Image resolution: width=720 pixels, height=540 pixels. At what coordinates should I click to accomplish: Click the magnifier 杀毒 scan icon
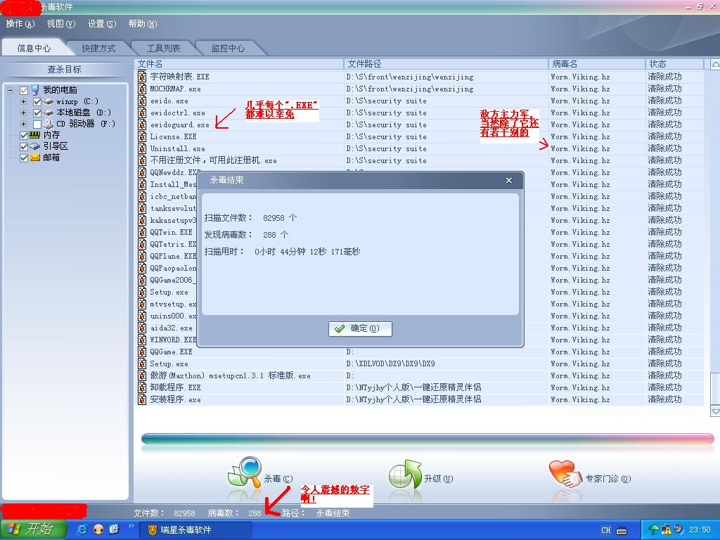(244, 472)
